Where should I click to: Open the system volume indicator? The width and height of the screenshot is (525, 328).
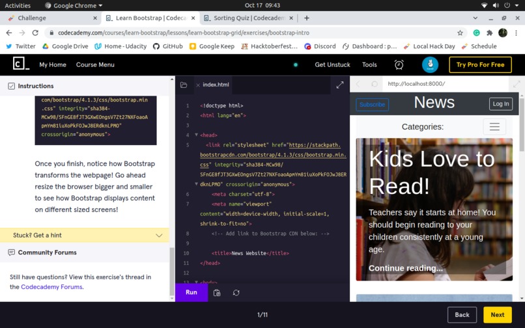496,5
